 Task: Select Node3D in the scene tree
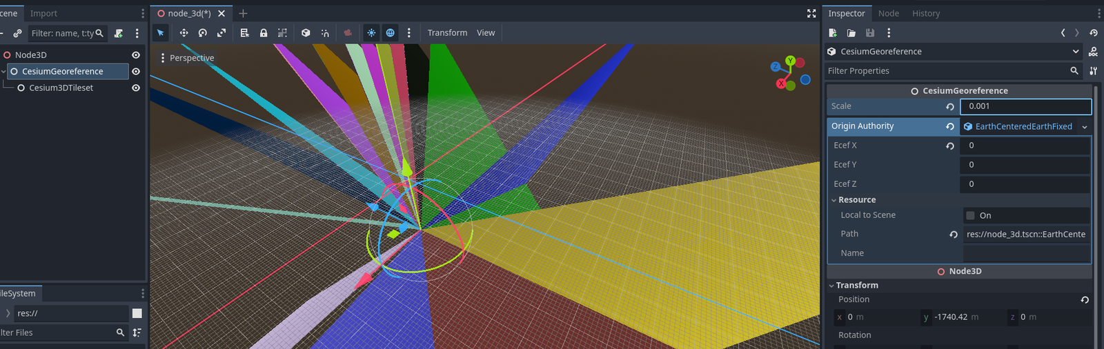tap(31, 55)
